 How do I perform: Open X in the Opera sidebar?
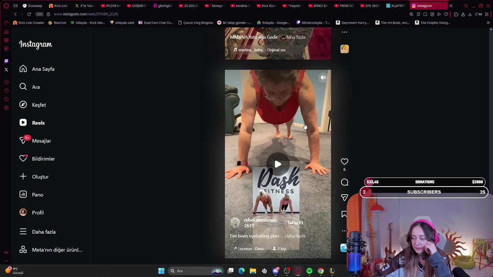coord(6,70)
